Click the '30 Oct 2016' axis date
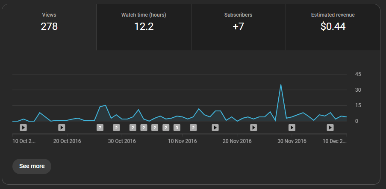386x189 pixels. point(122,141)
